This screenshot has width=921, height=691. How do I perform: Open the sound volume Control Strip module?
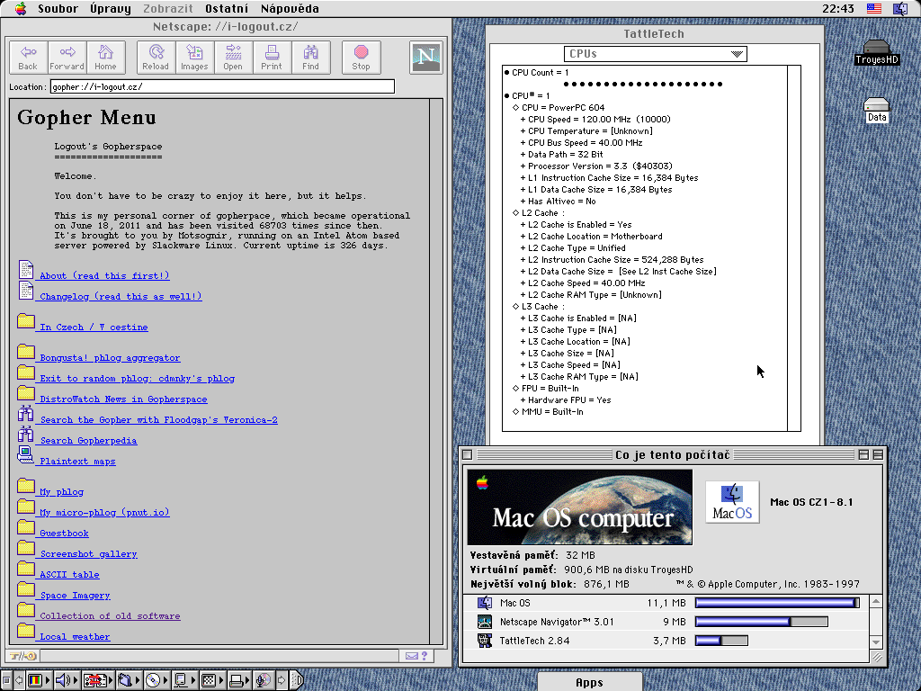(x=64, y=680)
